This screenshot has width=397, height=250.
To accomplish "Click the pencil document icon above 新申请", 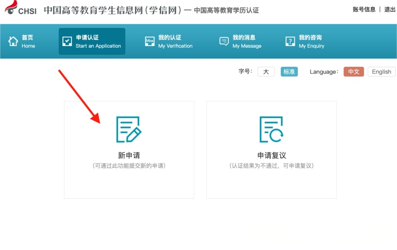I will 129,129.
